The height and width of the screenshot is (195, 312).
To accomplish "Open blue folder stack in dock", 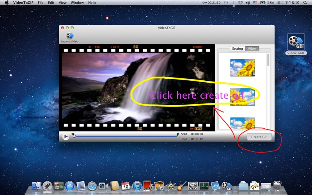I will click(x=243, y=186).
